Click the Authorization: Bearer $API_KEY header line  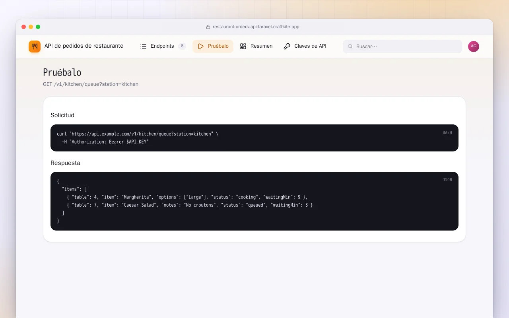[105, 142]
